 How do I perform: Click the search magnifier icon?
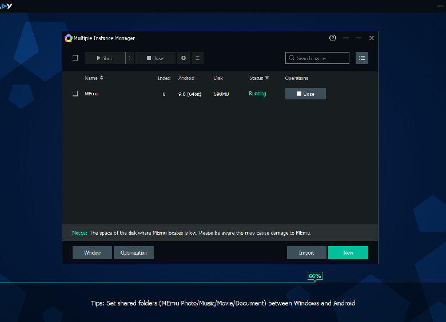pyautogui.click(x=292, y=58)
